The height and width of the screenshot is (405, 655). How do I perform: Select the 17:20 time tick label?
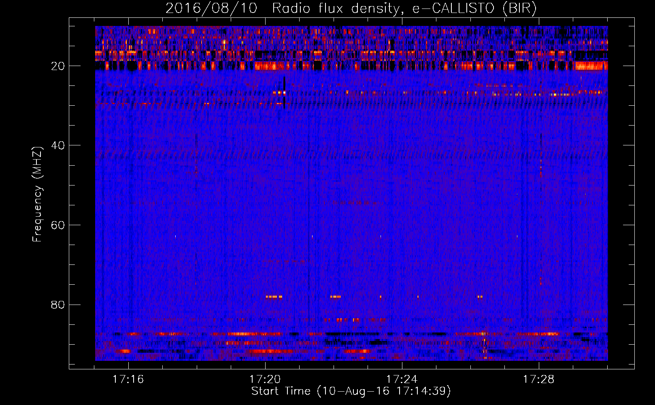click(265, 379)
